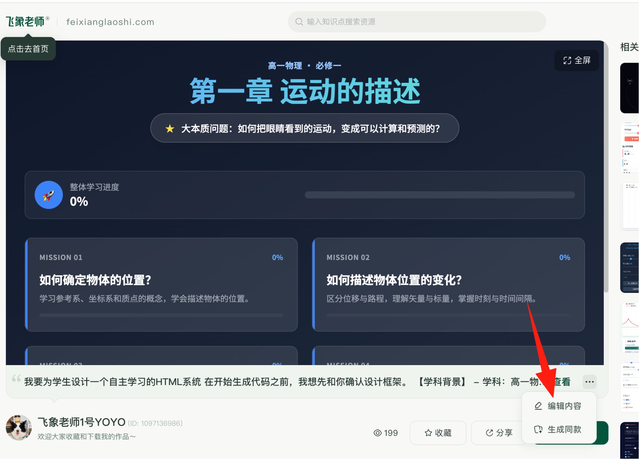Click the MISSION 02 0% label

click(x=565, y=257)
